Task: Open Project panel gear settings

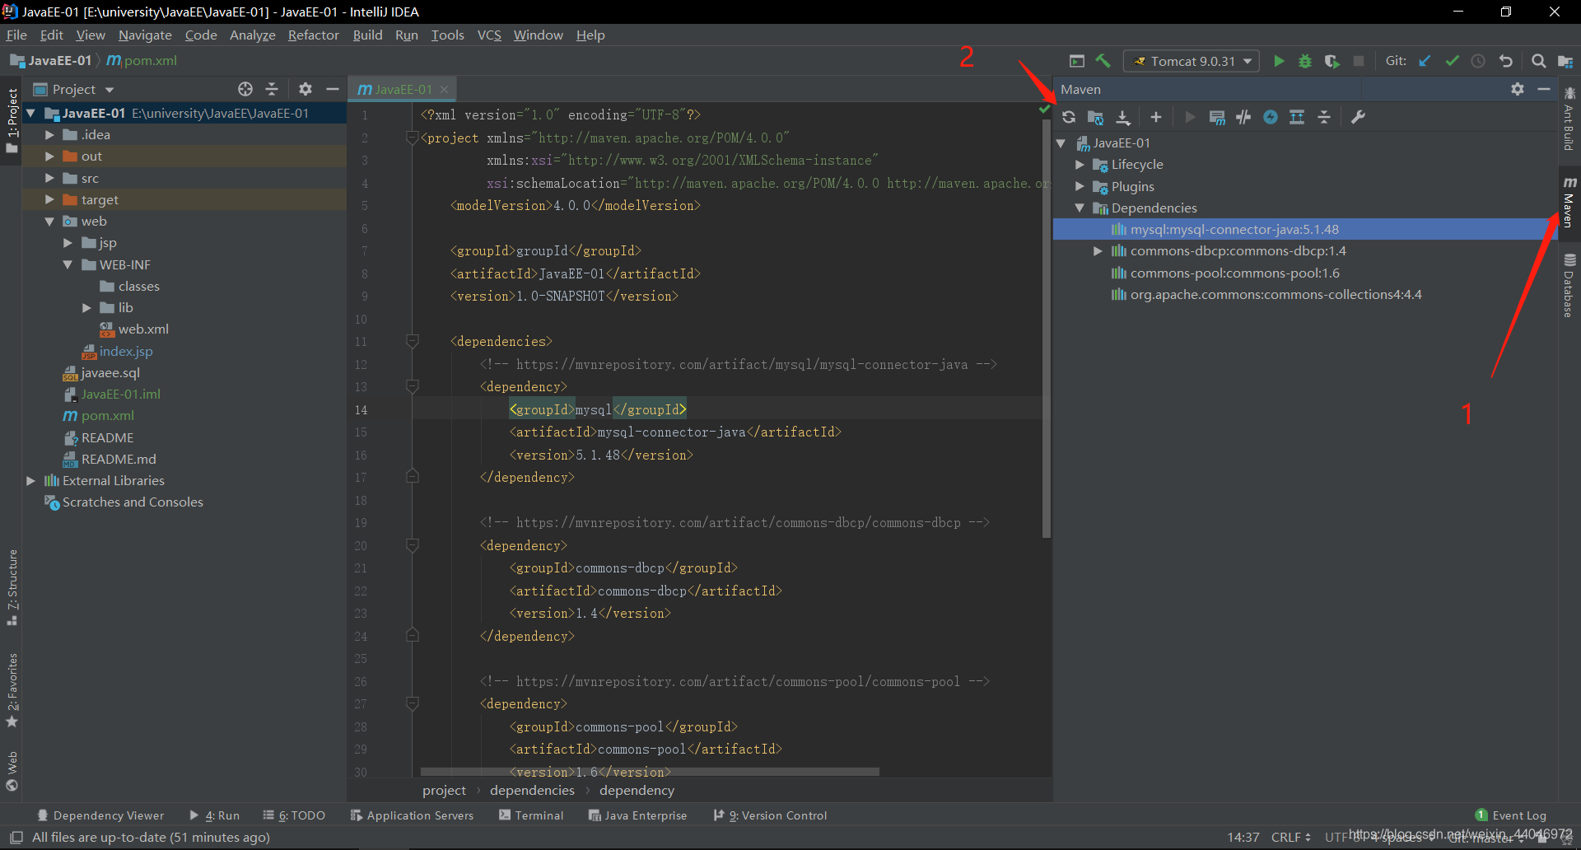Action: coord(305,89)
